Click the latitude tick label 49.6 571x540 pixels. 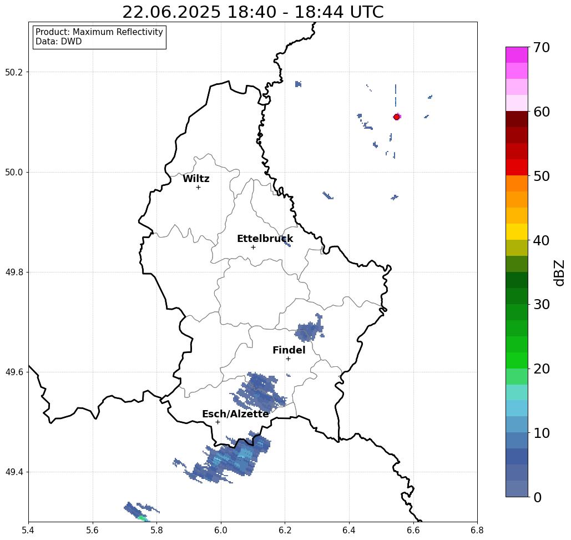(x=14, y=372)
